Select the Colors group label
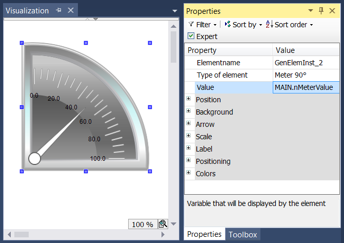Viewport: 344px width, 243px height. [x=206, y=174]
